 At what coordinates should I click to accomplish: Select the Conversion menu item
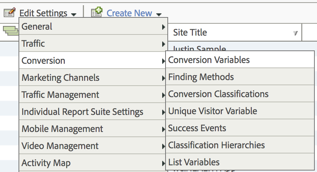(93, 61)
